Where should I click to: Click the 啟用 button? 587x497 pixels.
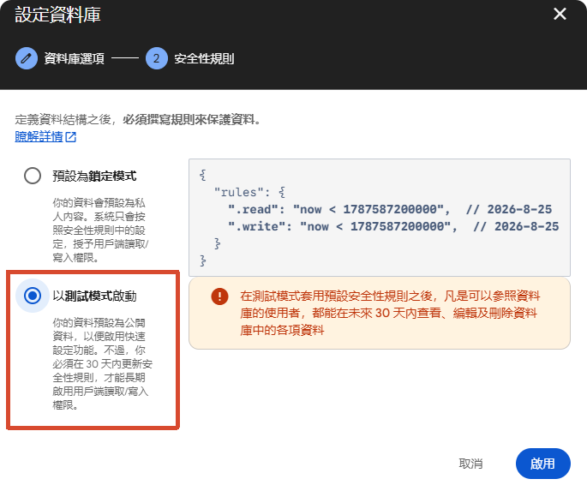point(542,464)
